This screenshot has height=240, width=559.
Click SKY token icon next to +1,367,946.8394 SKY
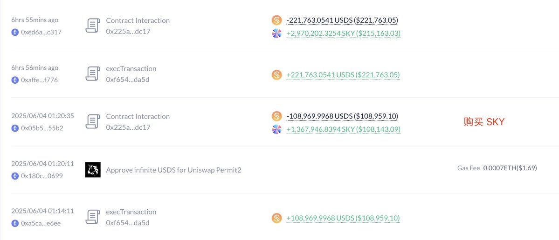tap(276, 129)
